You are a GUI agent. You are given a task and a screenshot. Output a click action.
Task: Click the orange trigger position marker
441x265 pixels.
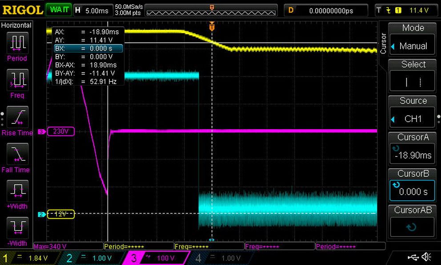pyautogui.click(x=212, y=27)
